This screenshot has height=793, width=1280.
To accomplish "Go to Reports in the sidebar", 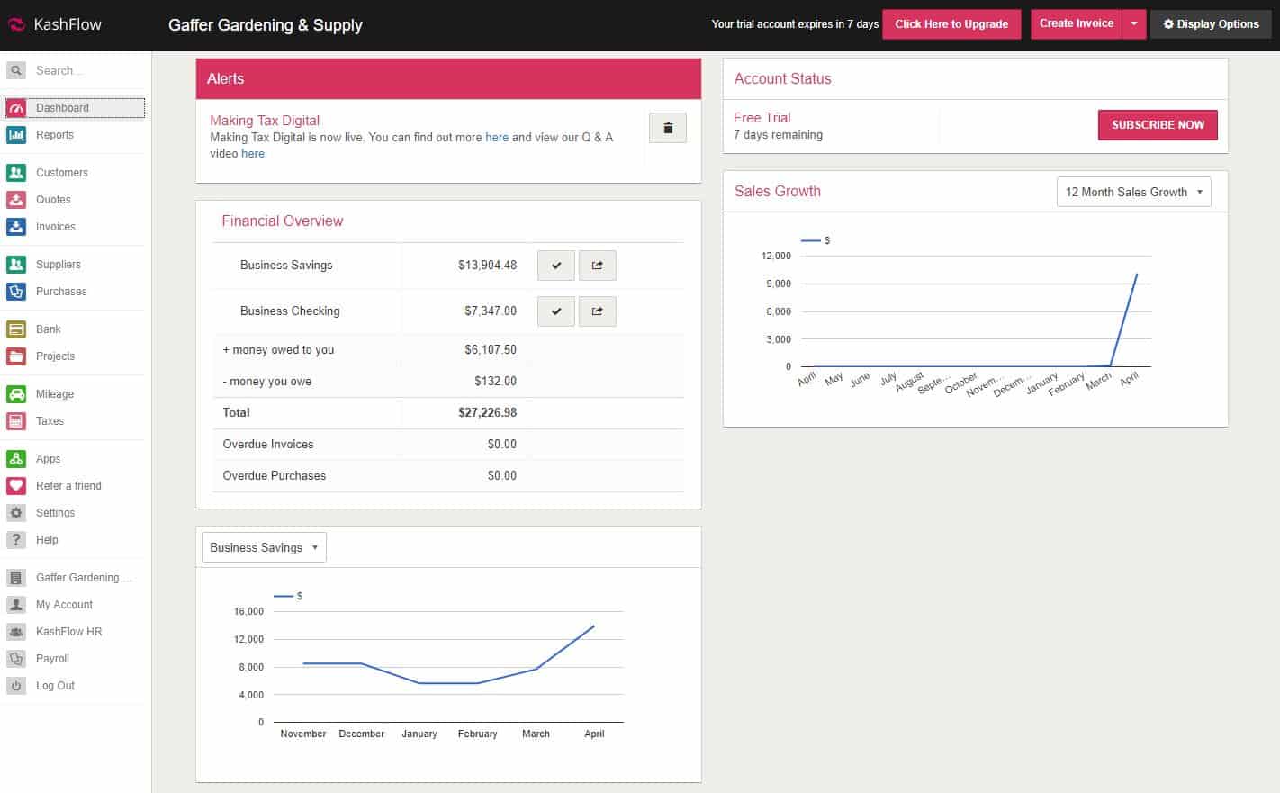I will click(55, 135).
